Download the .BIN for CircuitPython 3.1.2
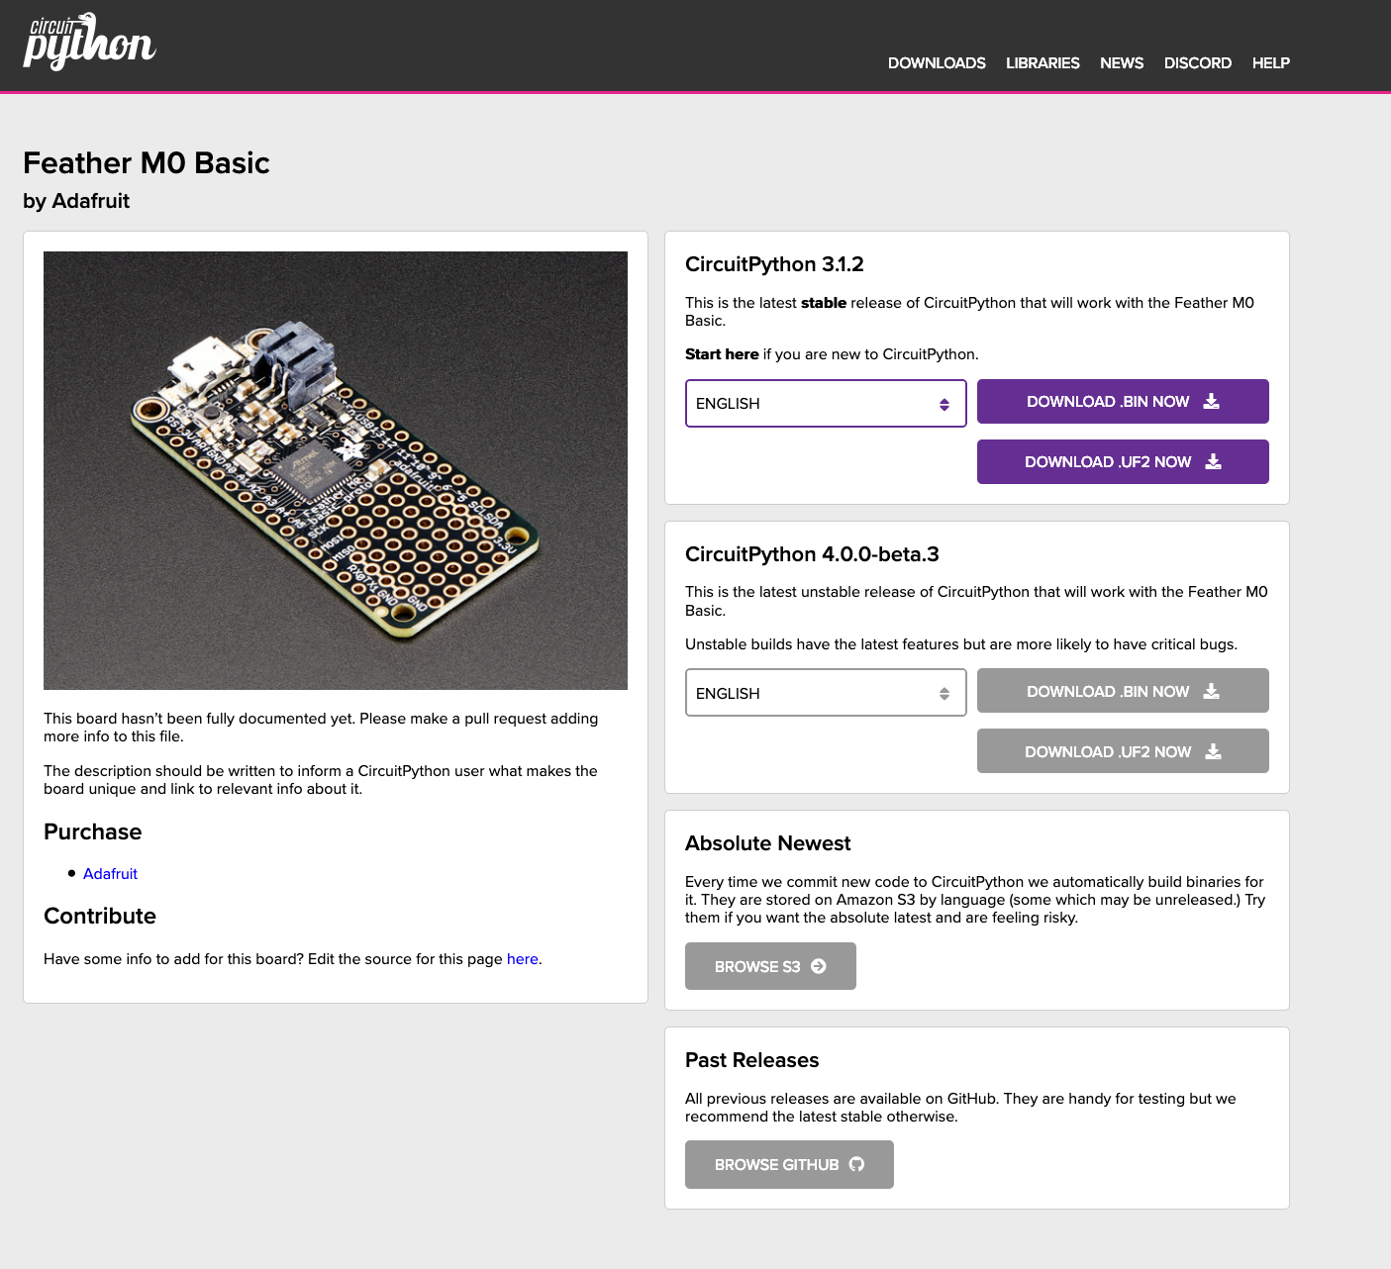Screen dimensions: 1391x1269 tap(1123, 402)
